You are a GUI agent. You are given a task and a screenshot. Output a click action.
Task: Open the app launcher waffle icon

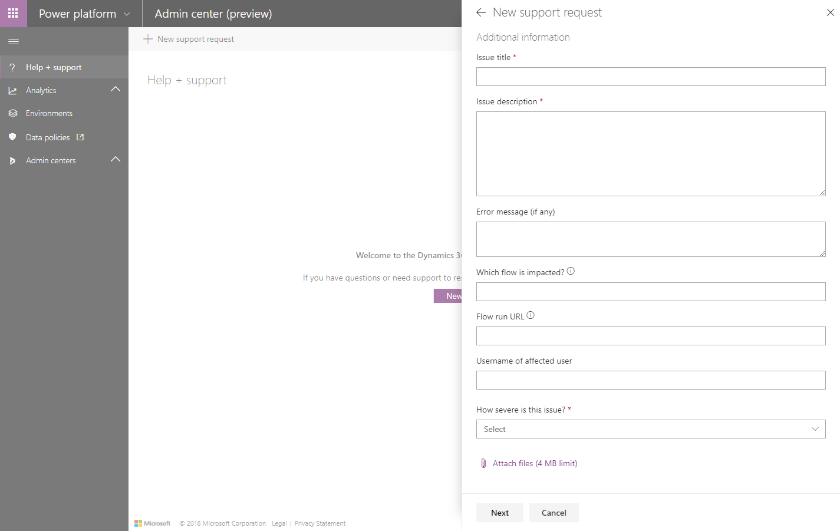click(x=13, y=13)
